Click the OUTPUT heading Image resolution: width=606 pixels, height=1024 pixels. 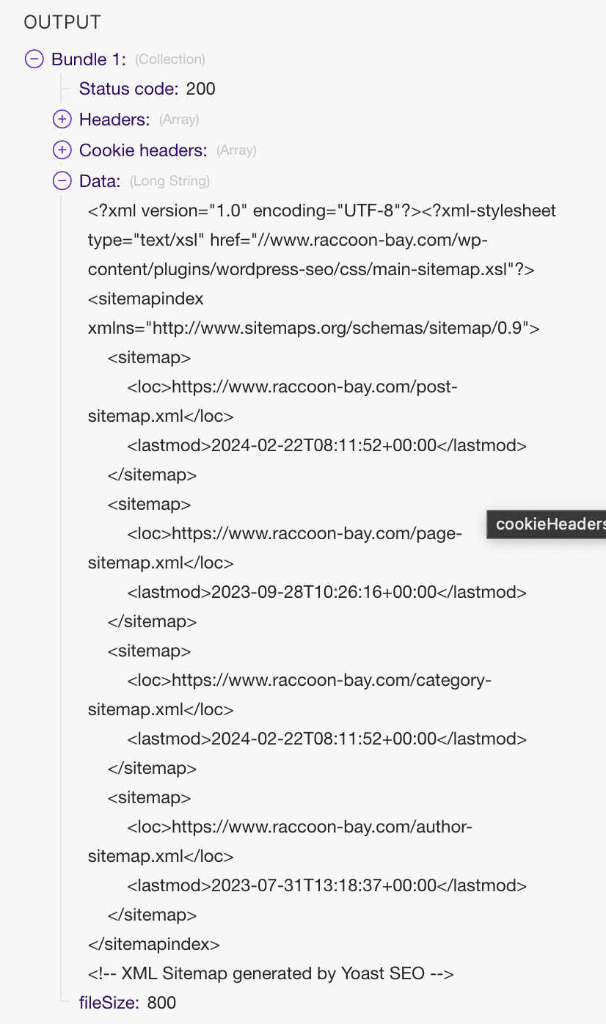tap(62, 22)
